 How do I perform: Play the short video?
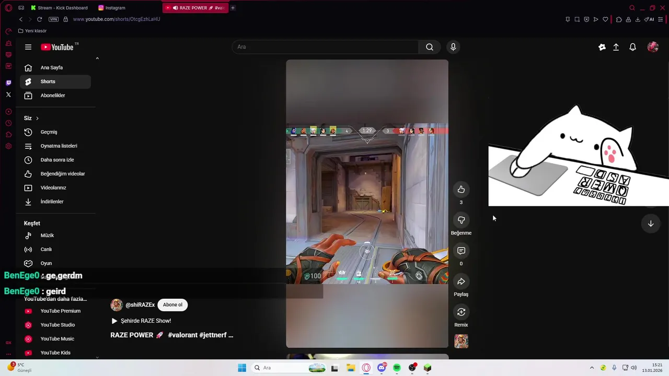tap(367, 204)
